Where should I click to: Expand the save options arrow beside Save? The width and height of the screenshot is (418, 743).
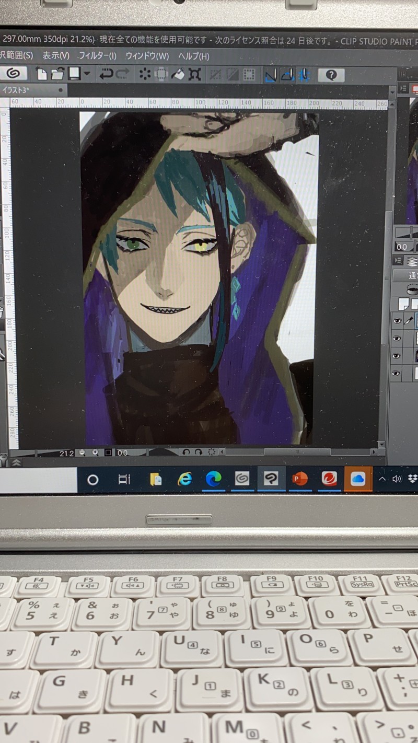pos(87,75)
